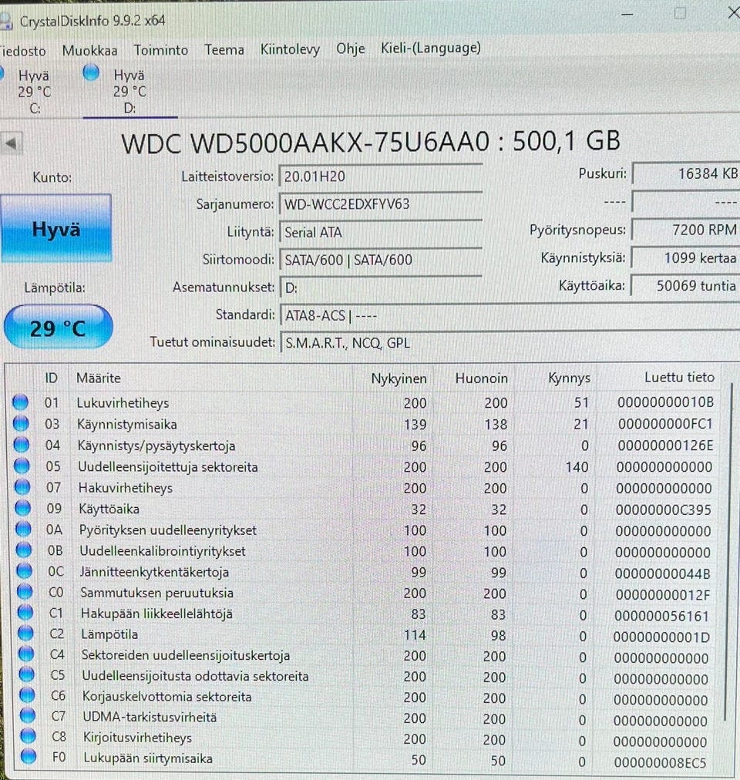This screenshot has height=780, width=740.
Task: Click the previous disk arrow button
Action: [12, 143]
